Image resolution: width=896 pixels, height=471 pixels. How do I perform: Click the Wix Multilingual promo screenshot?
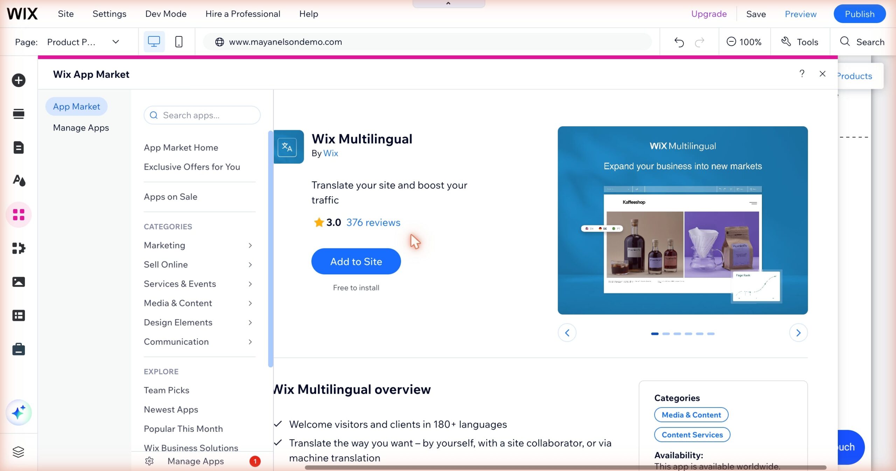[682, 220]
